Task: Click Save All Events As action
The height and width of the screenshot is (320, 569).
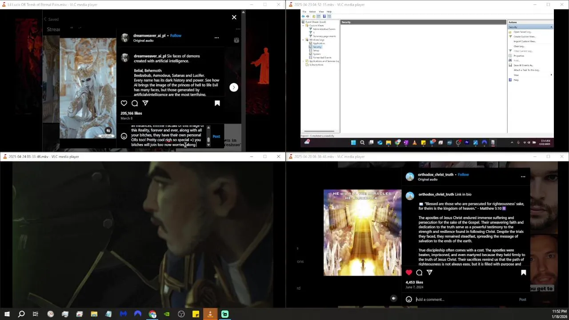Action: coord(524,65)
